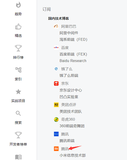Click the open book icon at sidebar bottom
This screenshot has height=160, width=127.
click(18, 157)
